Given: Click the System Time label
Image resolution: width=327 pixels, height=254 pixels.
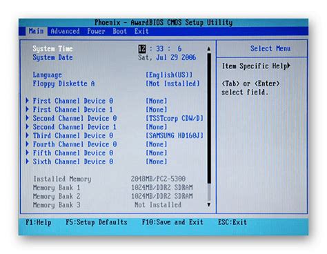Looking at the screenshot, I should pos(52,48).
